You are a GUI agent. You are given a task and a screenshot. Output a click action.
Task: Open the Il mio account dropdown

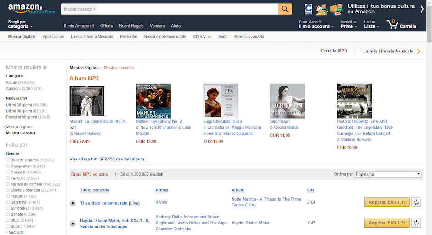(x=316, y=24)
